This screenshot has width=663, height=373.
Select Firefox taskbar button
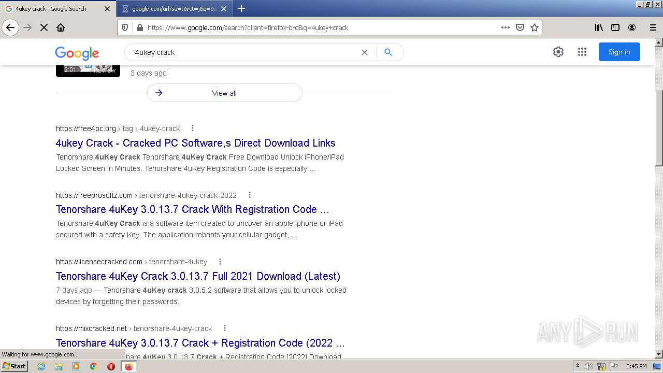pos(128,366)
